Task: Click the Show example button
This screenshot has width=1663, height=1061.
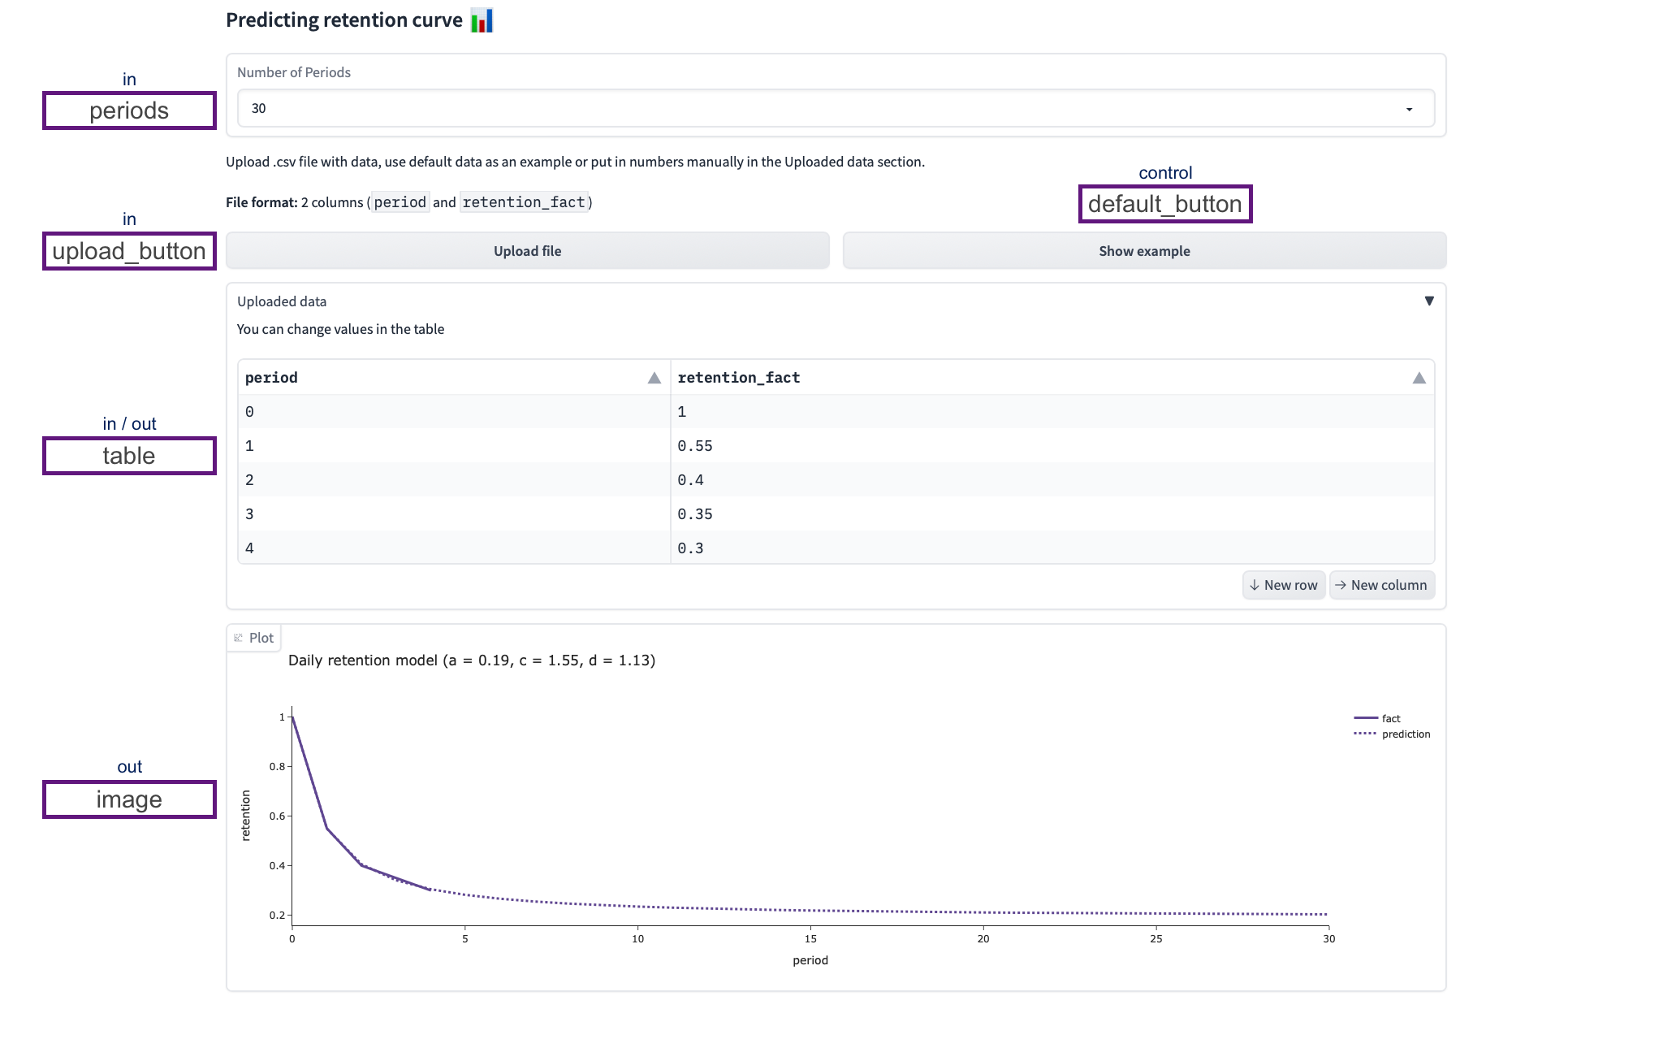Action: [1144, 251]
